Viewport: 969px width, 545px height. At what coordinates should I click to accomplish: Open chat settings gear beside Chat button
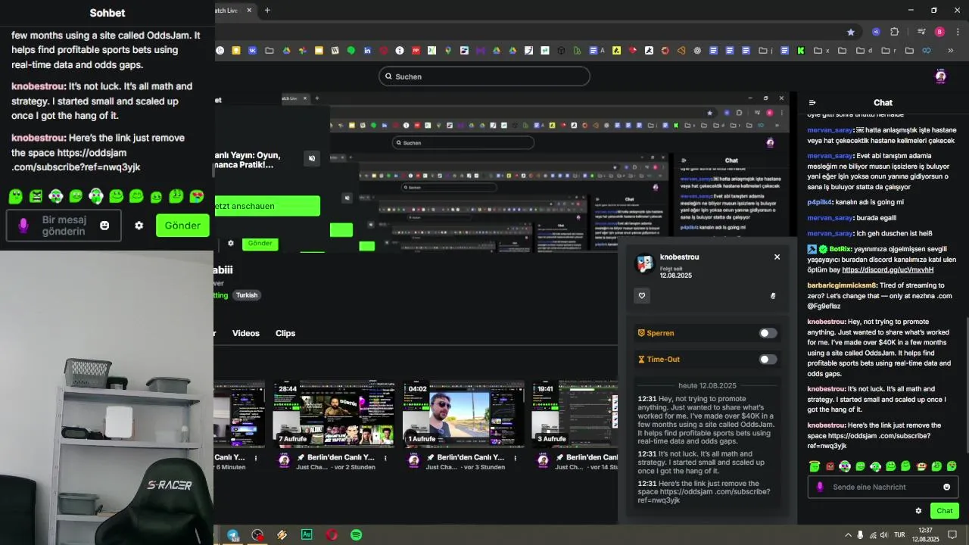(918, 511)
